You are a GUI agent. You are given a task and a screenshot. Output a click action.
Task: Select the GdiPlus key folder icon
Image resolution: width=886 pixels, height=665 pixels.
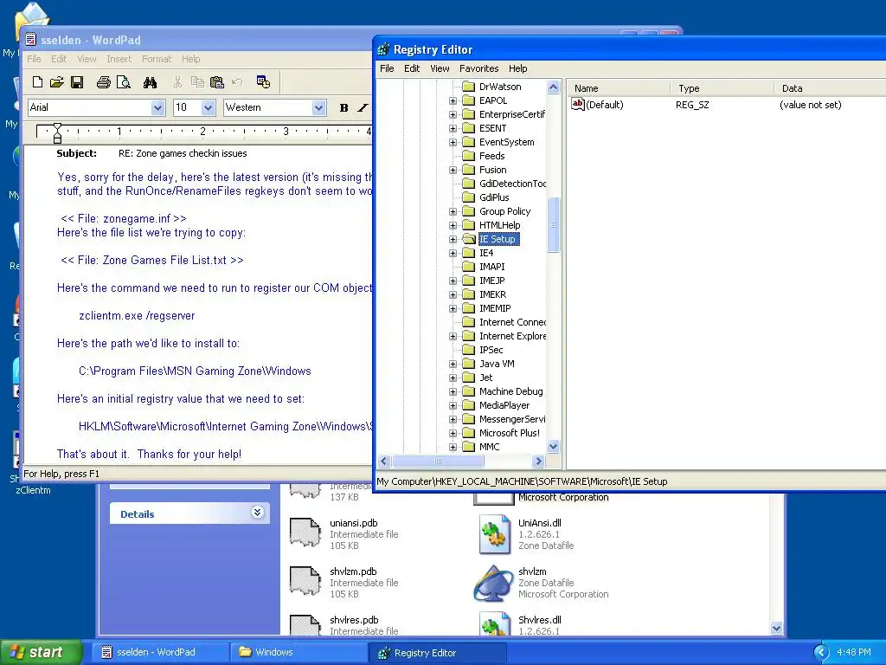468,197
